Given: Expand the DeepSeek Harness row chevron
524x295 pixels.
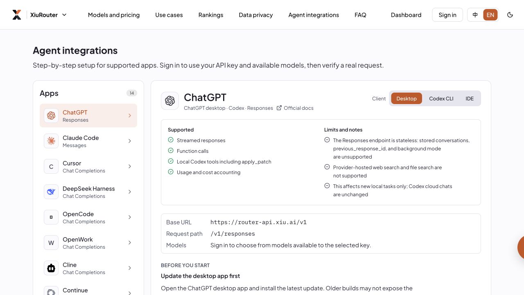Looking at the screenshot, I should click(x=130, y=192).
